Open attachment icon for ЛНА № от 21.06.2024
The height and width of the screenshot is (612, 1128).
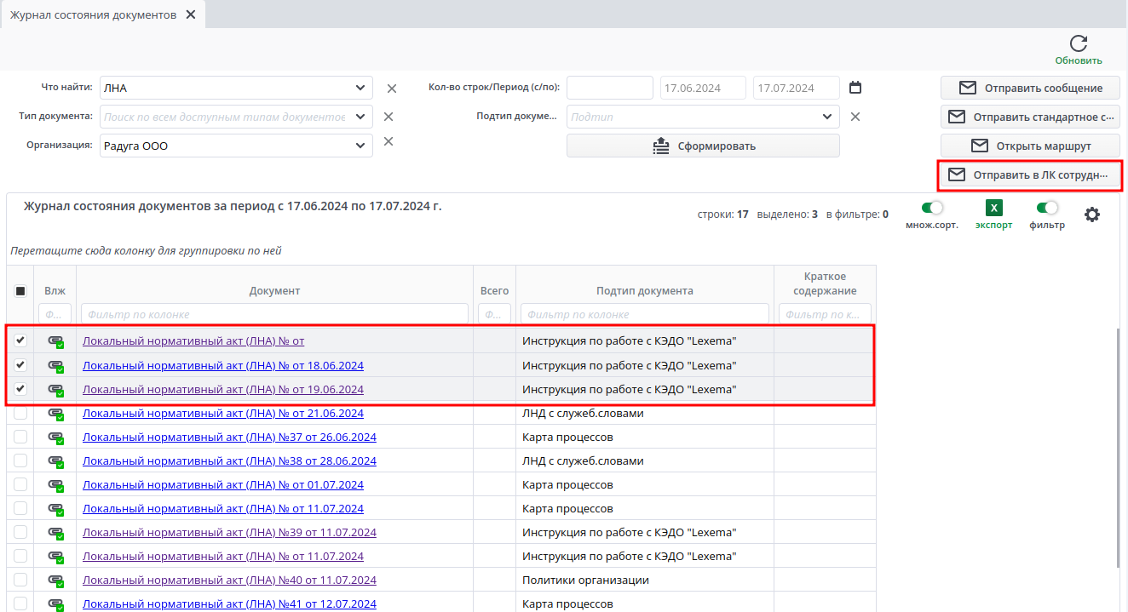click(x=55, y=414)
